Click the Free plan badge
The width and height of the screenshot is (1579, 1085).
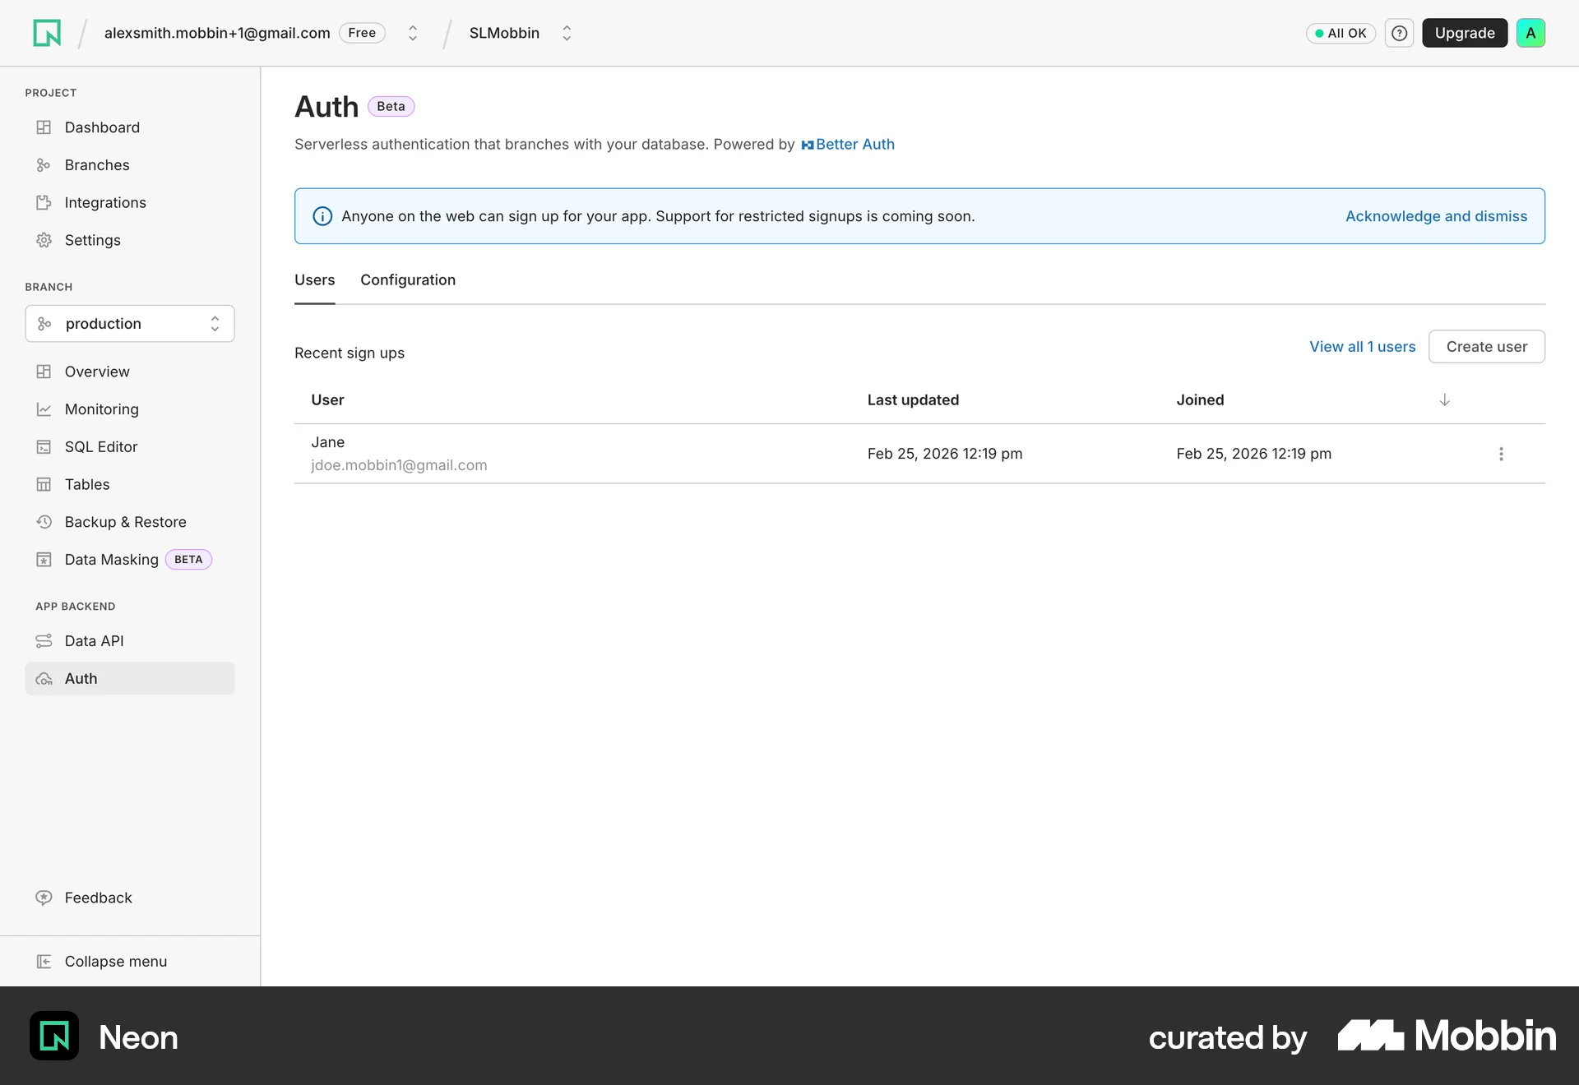[362, 33]
